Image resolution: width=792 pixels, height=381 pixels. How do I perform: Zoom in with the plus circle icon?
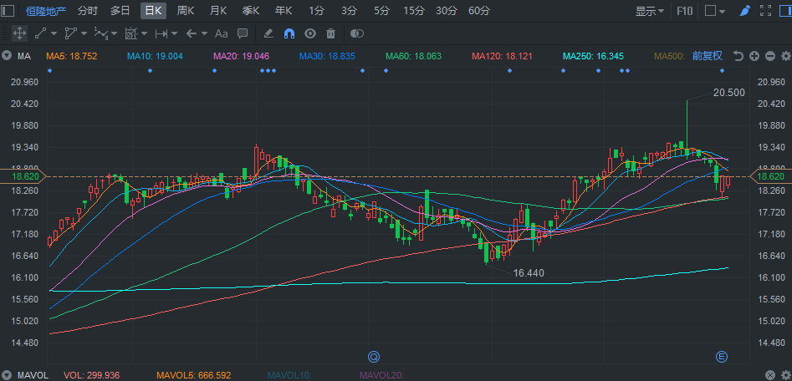pyautogui.click(x=754, y=56)
